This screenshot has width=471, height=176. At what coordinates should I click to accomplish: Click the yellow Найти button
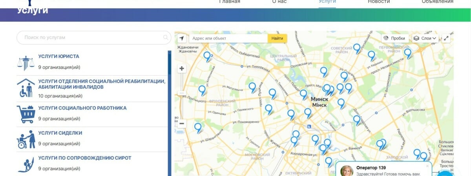click(x=277, y=38)
